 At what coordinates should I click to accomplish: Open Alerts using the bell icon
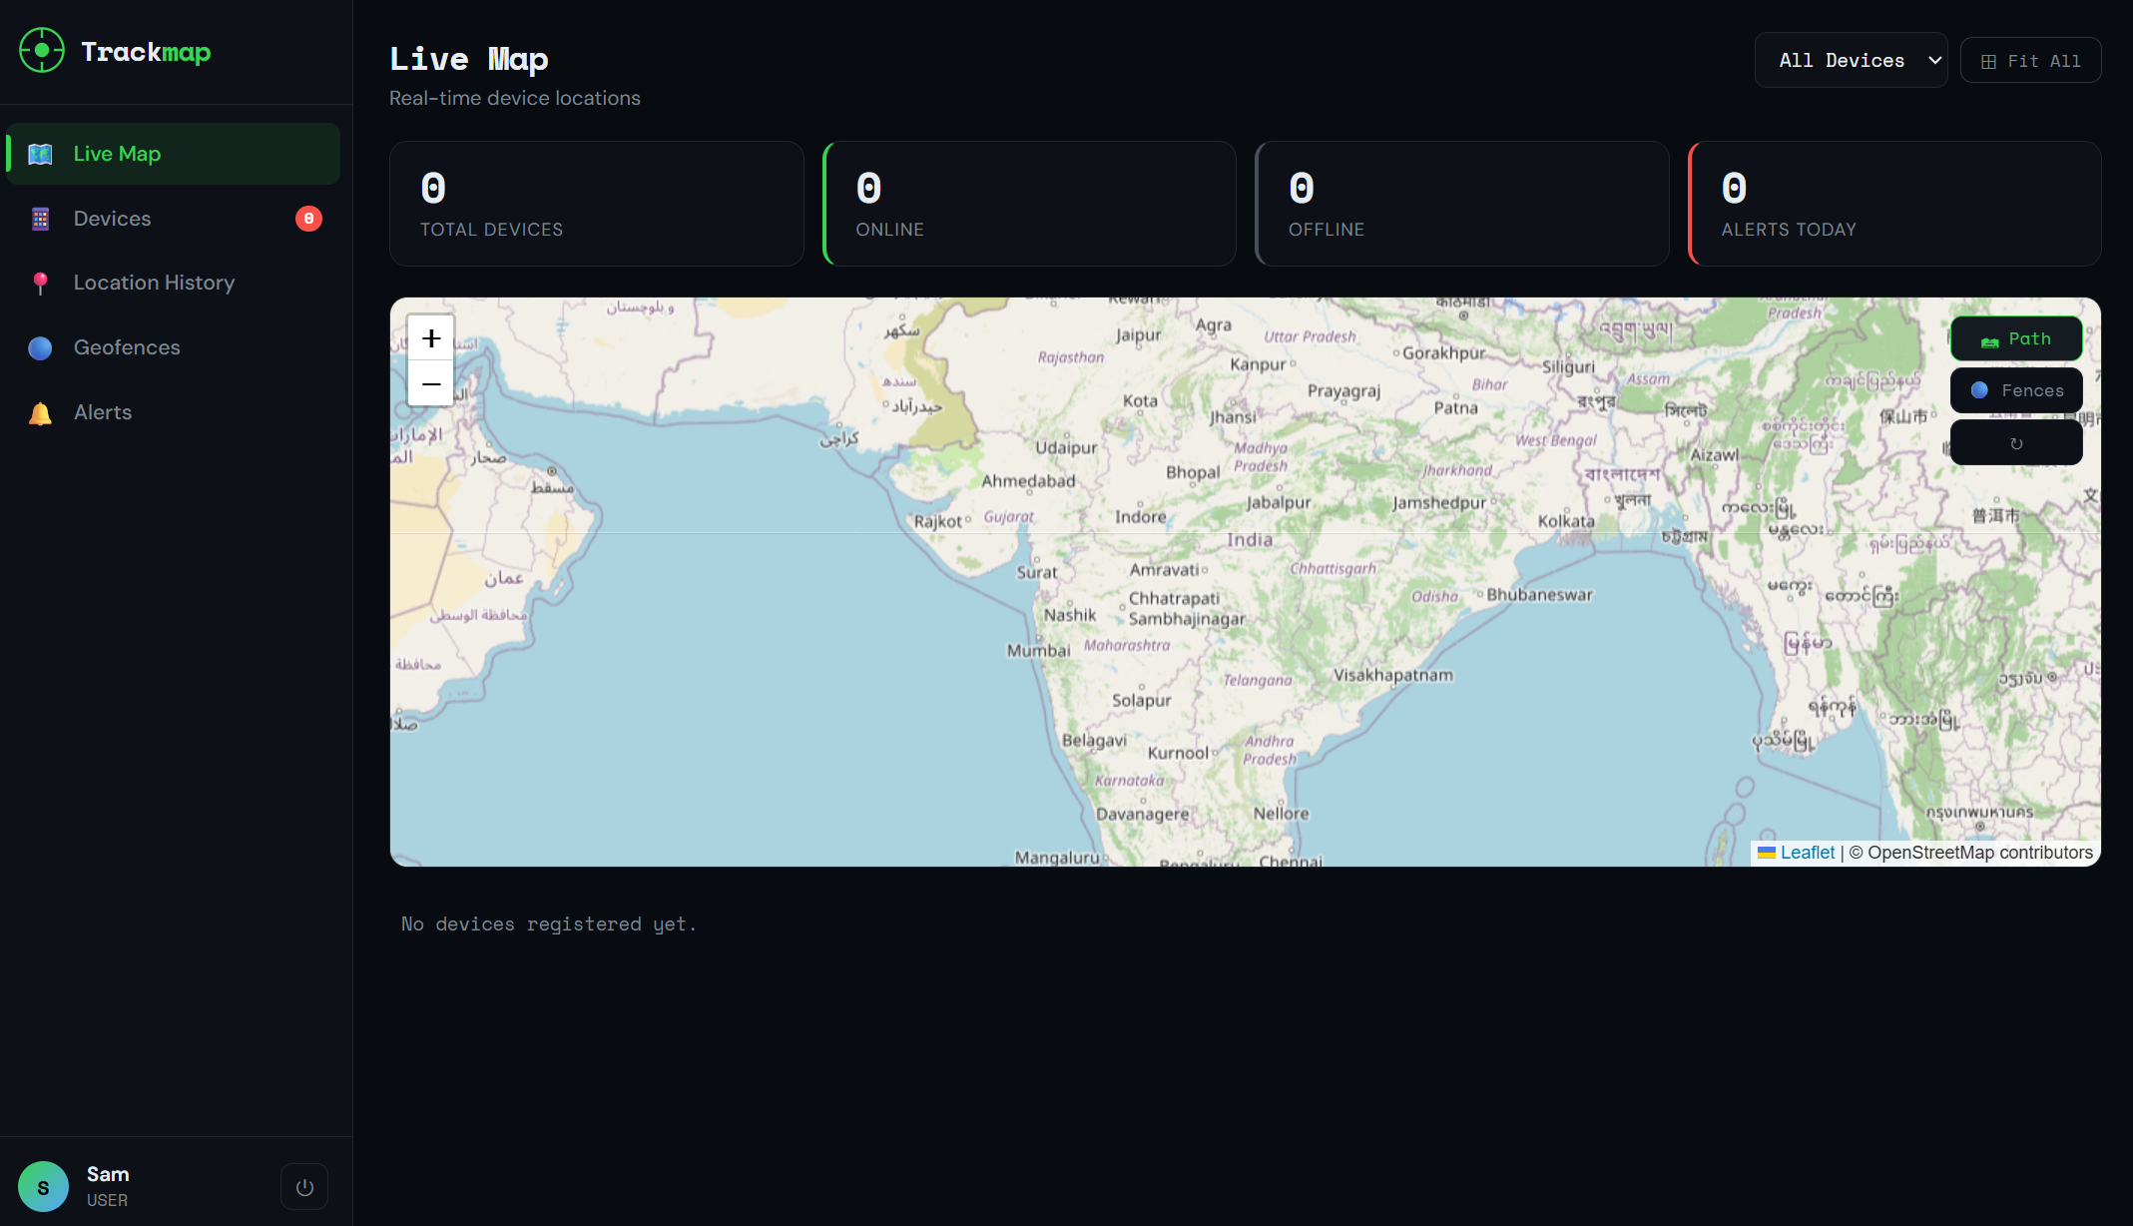pyautogui.click(x=40, y=412)
